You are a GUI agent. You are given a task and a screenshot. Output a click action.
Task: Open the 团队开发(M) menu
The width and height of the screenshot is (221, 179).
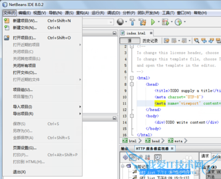[x=149, y=13]
